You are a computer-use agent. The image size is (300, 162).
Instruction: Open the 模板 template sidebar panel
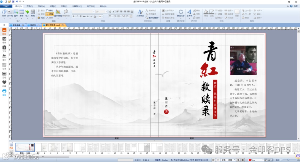pos(4,40)
